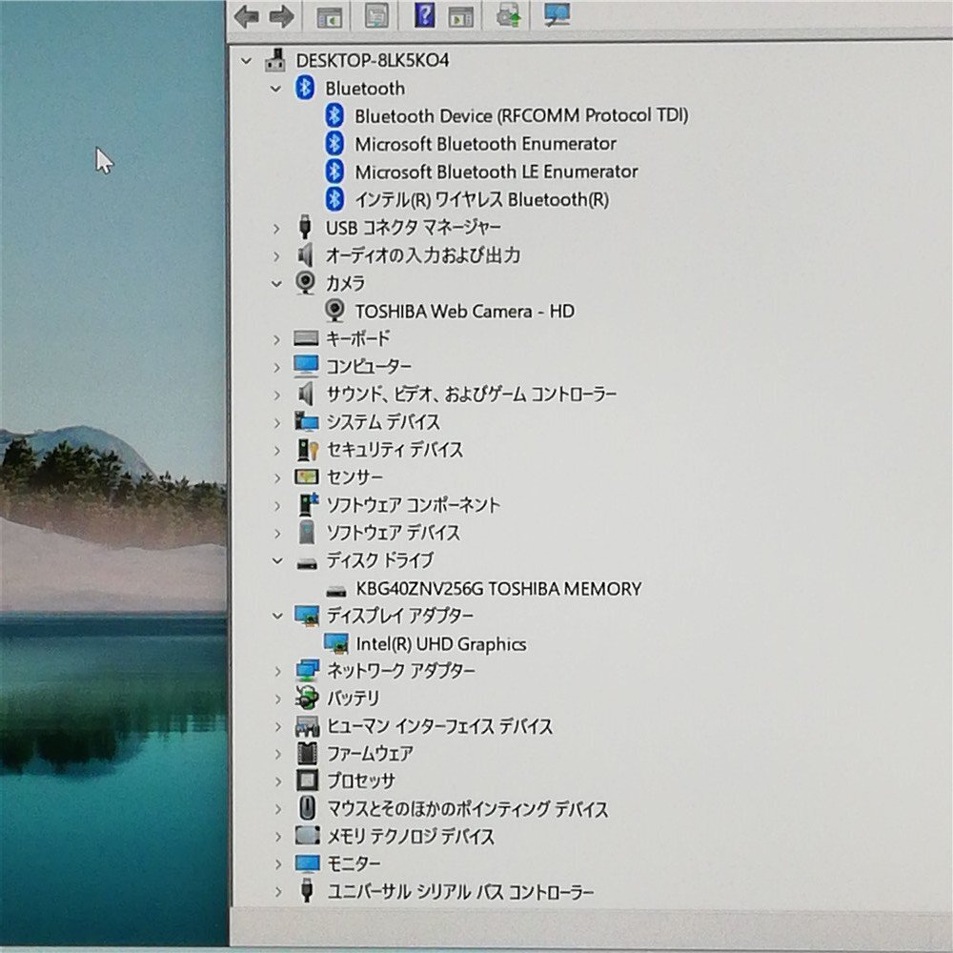The image size is (953, 953).
Task: Collapse the ディスク ドライブ category
Action: click(x=277, y=561)
